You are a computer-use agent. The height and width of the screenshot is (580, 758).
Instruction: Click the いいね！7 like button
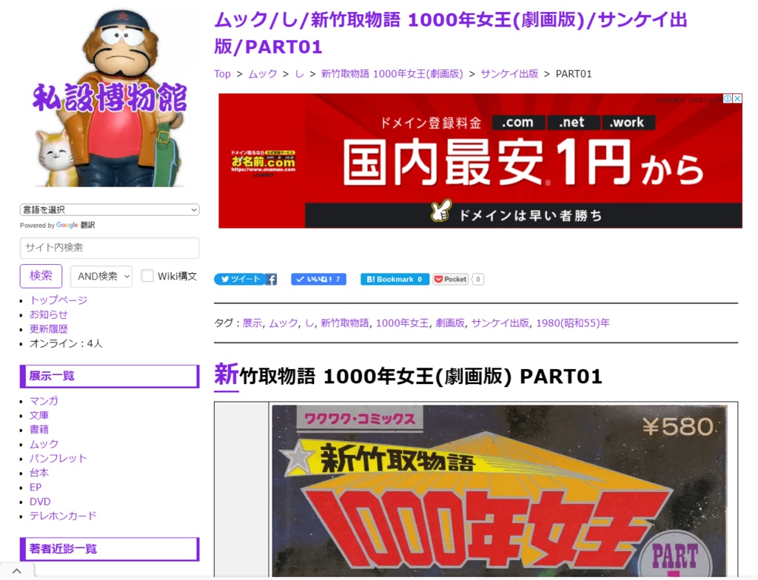click(x=318, y=279)
